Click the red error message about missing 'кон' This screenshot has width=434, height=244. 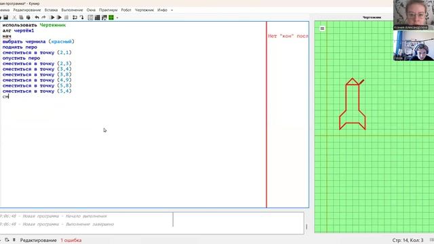pos(288,36)
